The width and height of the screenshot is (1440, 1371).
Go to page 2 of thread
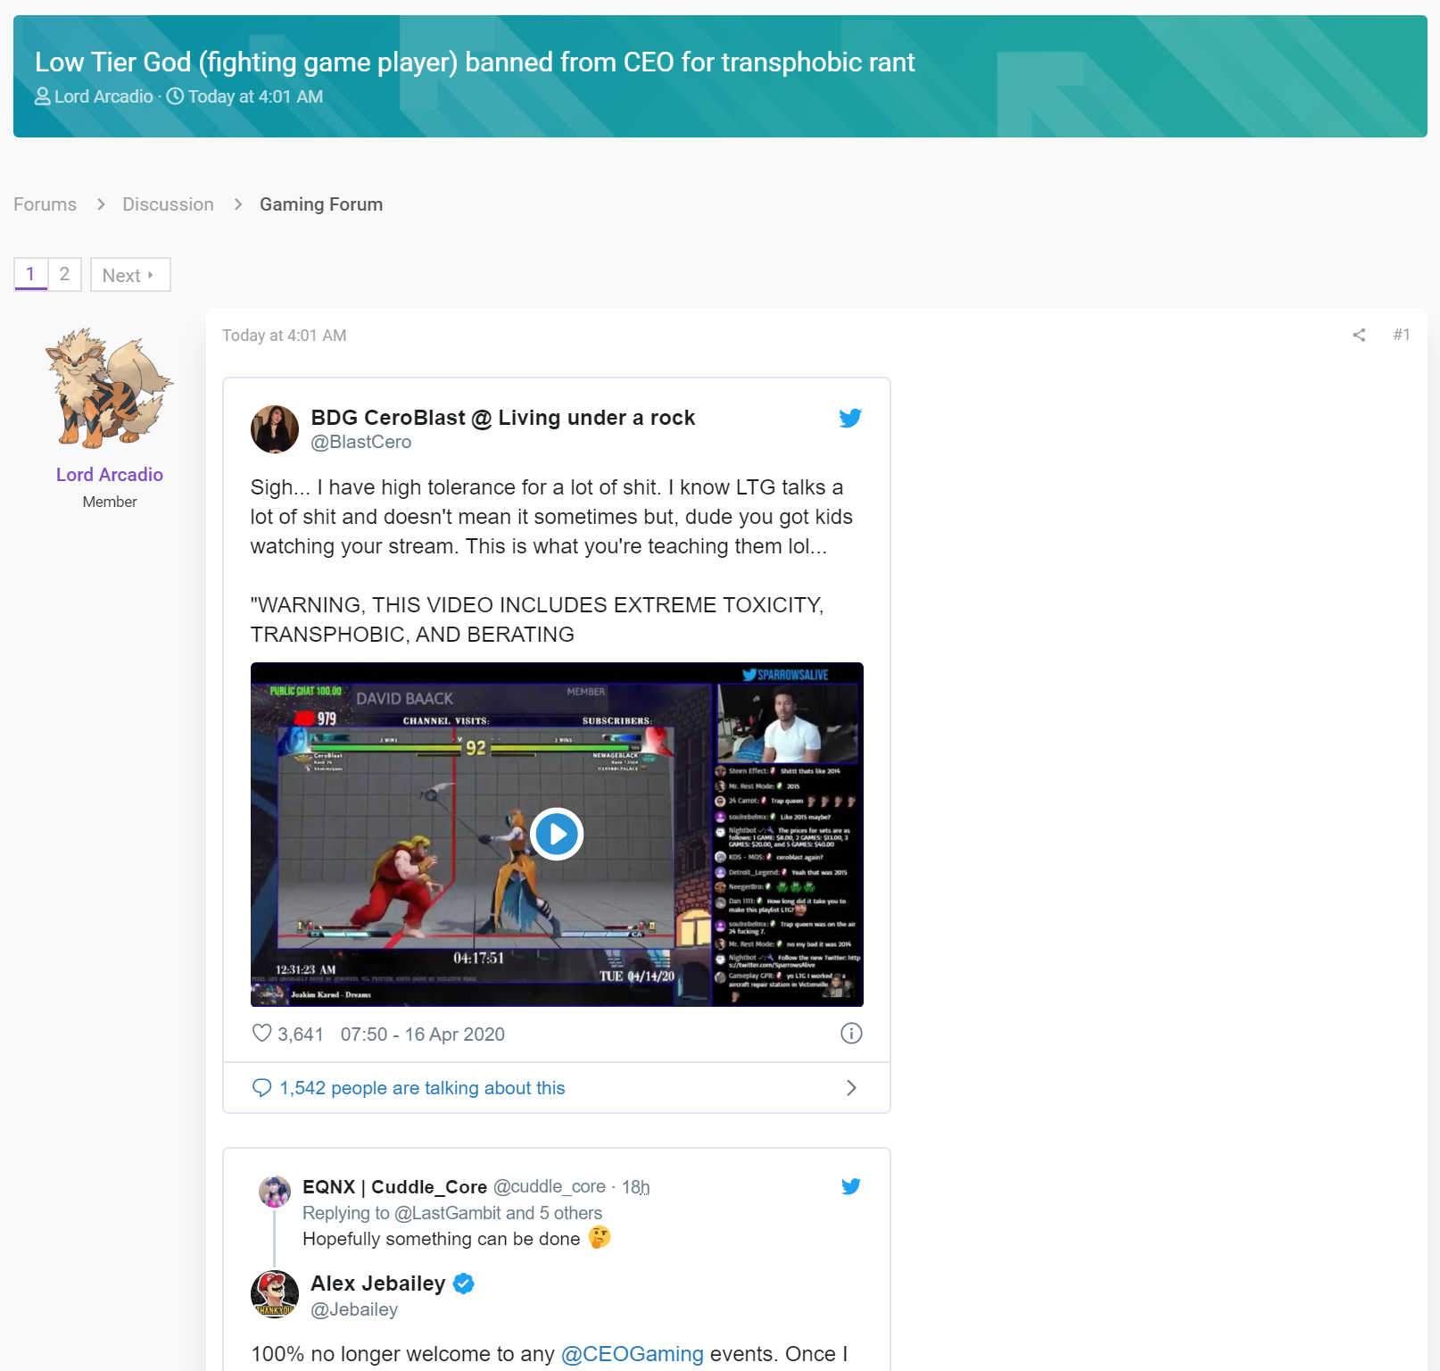pyautogui.click(x=64, y=274)
